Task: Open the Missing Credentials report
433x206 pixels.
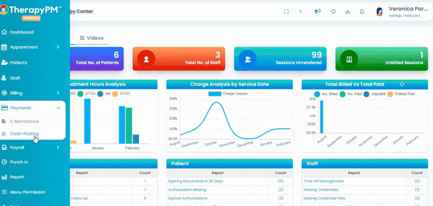Action: [321, 190]
